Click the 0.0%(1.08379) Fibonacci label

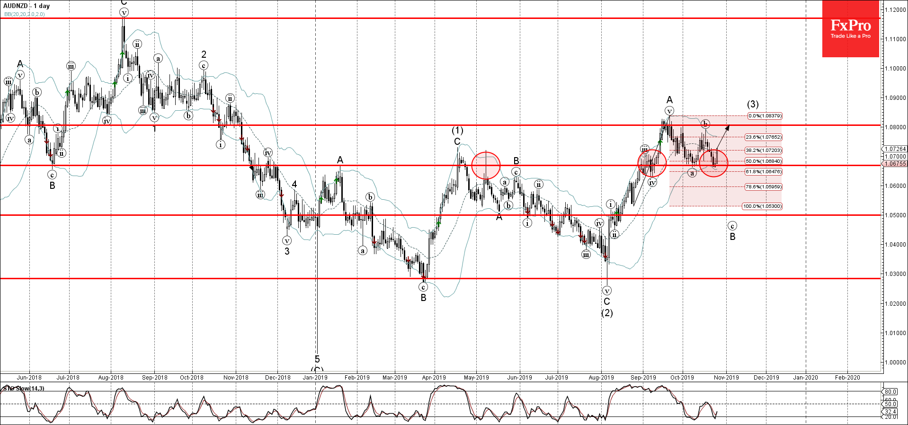(x=765, y=116)
